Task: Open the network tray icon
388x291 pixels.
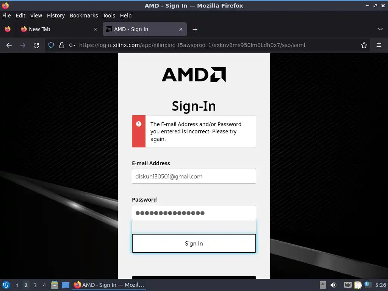Action: [348, 285]
